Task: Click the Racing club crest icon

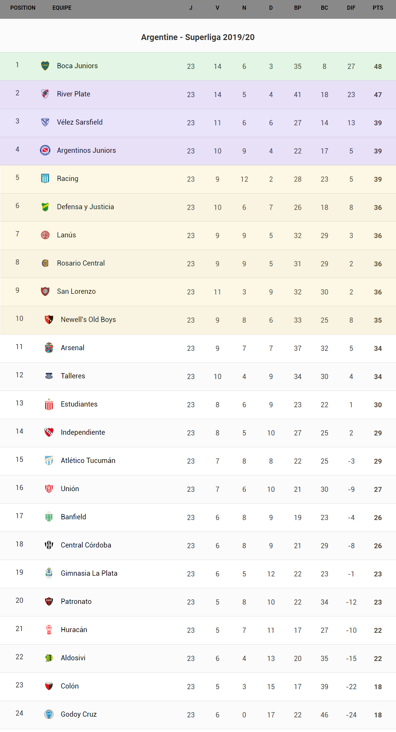Action: 45,179
